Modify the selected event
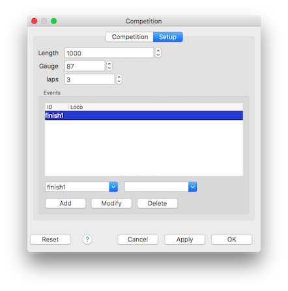The image size is (288, 291). pos(111,203)
